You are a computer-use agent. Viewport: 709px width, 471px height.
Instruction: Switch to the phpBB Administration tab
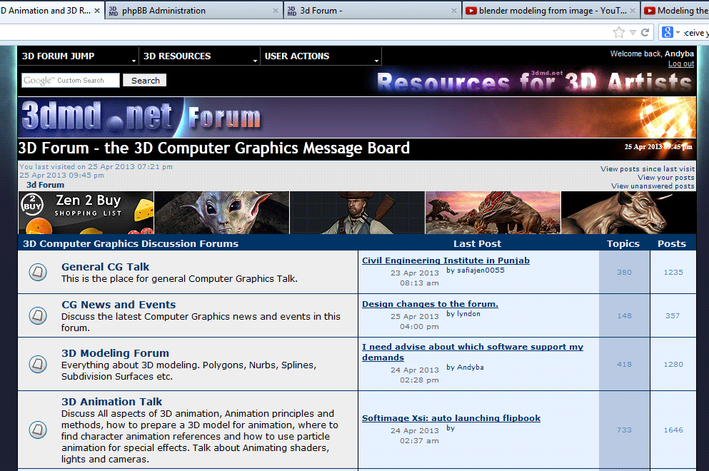click(x=194, y=11)
